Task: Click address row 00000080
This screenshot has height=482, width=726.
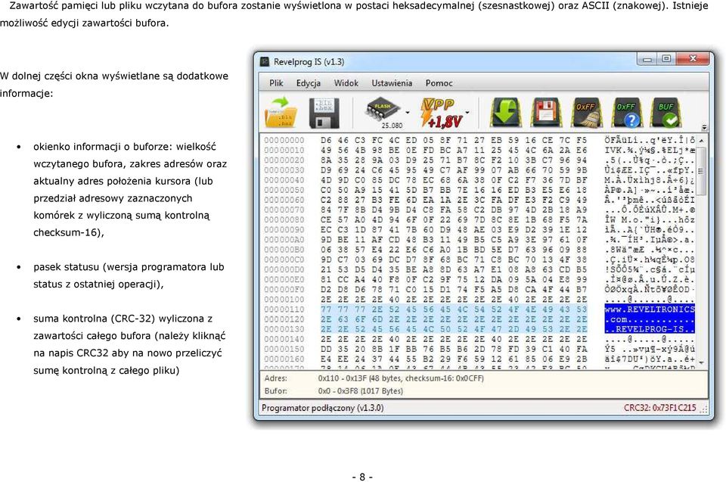Action: (284, 219)
